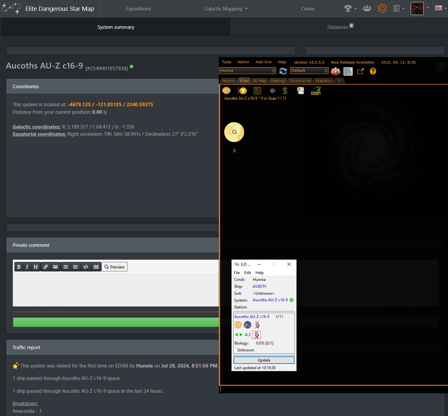Open the US flag language selector
The height and width of the screenshot is (416, 448).
[440, 8]
